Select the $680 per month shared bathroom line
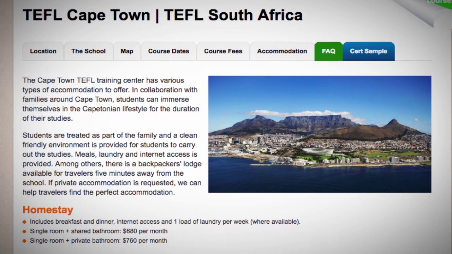452x254 pixels. [x=99, y=231]
